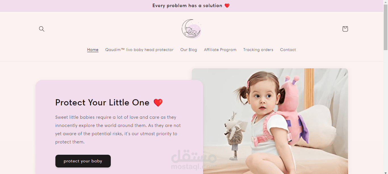Click the scrollbar up arrow
The height and width of the screenshot is (174, 388).
click(x=385, y=2)
